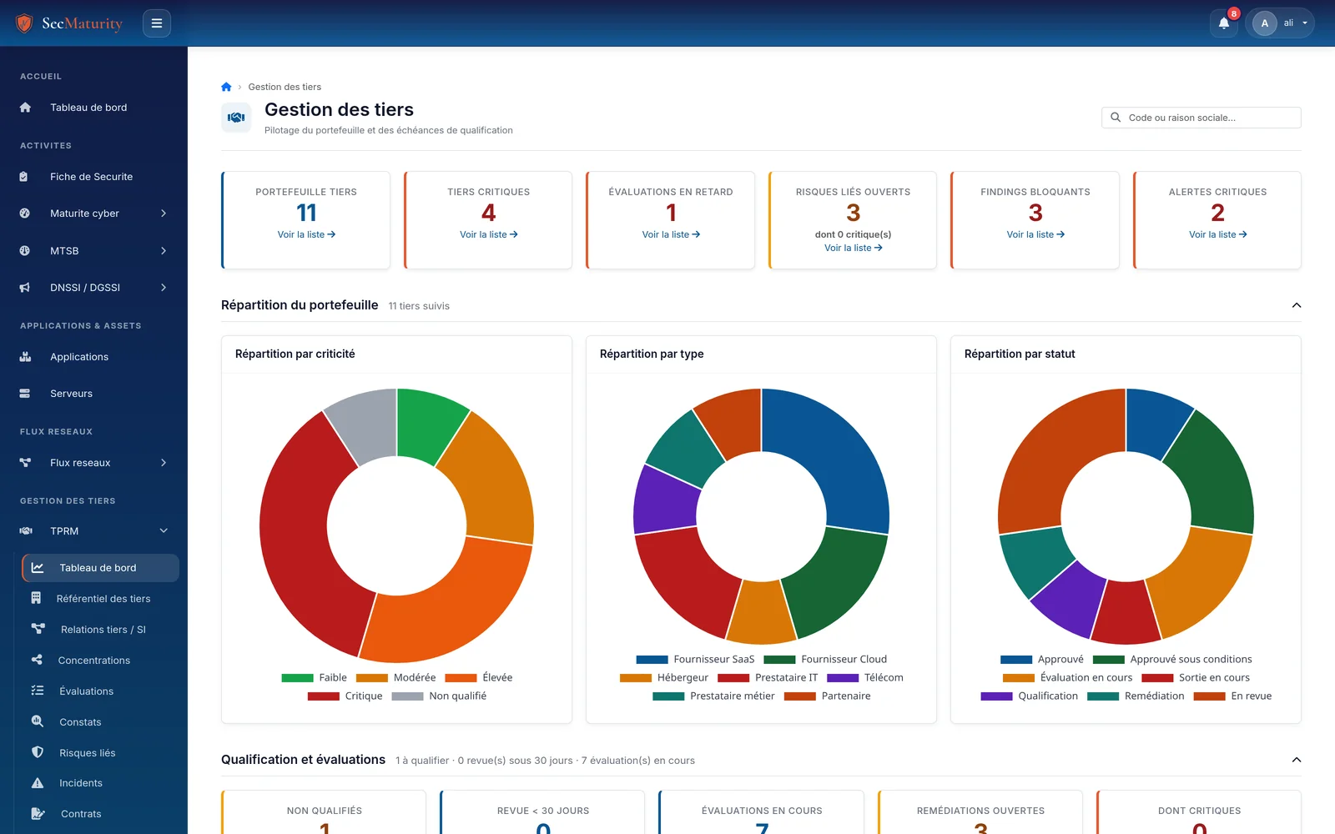Click the Référentiel des tiers building icon
The height and width of the screenshot is (834, 1335).
36,598
